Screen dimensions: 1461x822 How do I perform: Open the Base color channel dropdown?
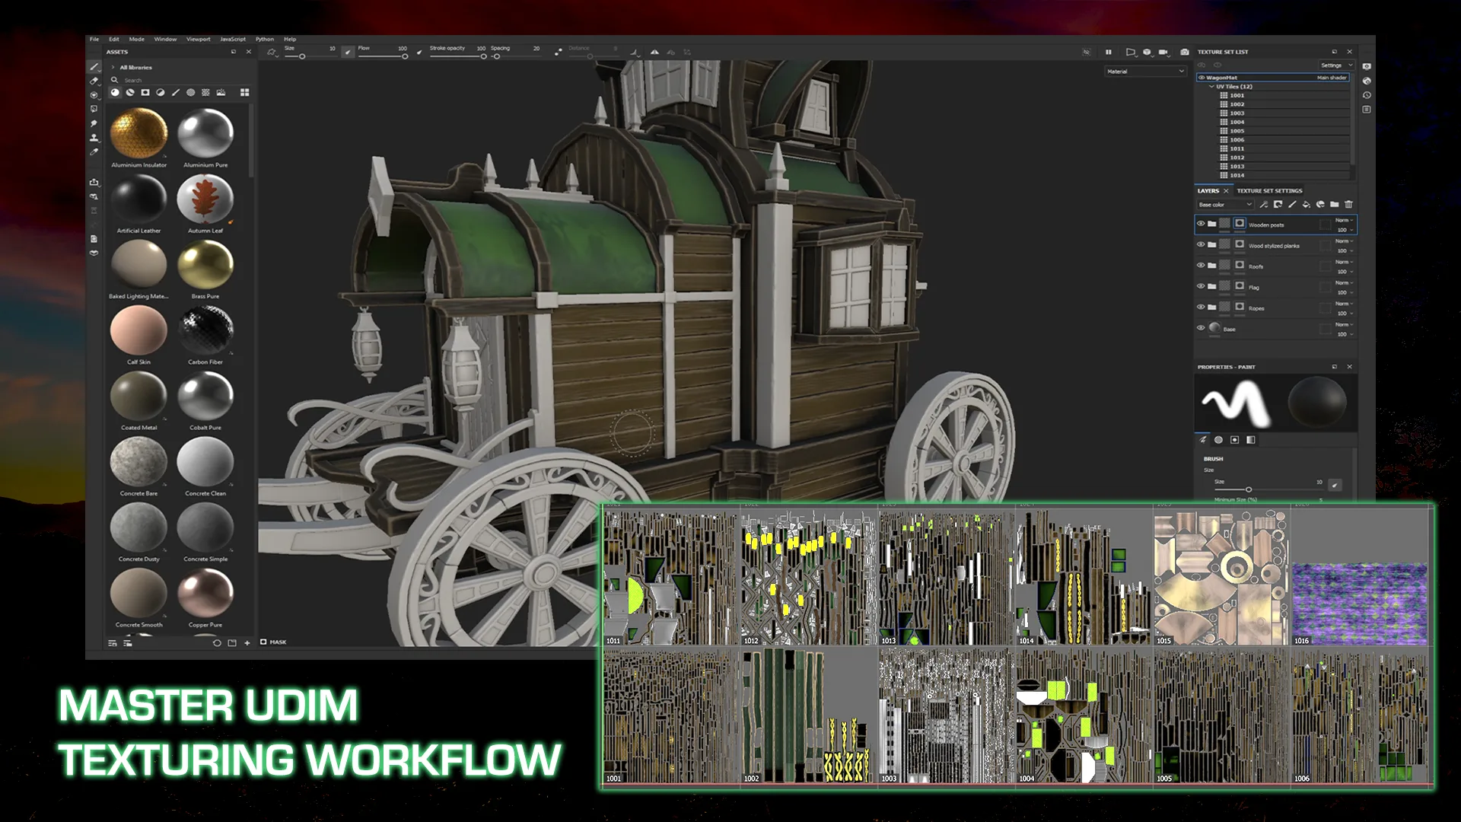click(1224, 205)
